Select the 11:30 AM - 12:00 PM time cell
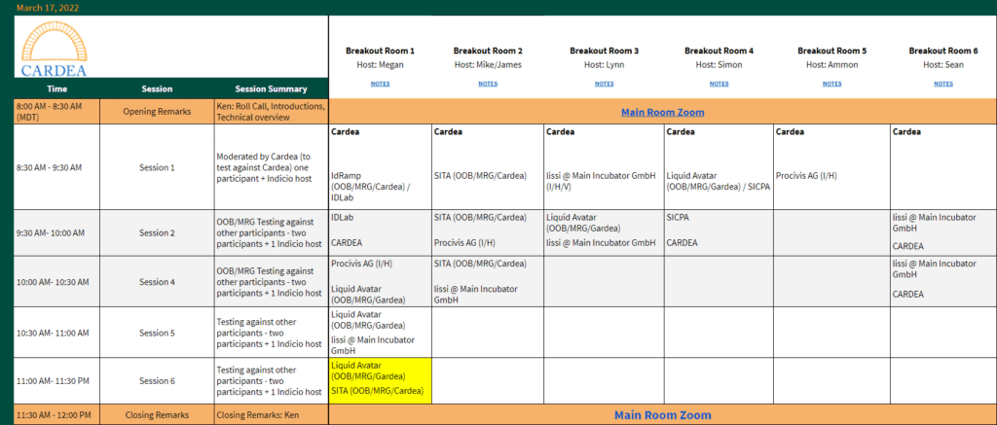This screenshot has width=997, height=425. coord(56,415)
